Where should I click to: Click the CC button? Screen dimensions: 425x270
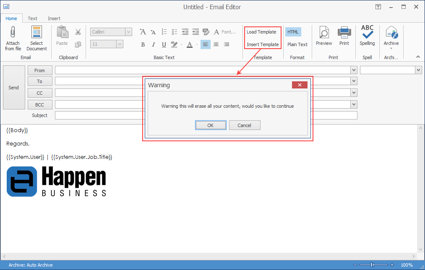tap(40, 93)
